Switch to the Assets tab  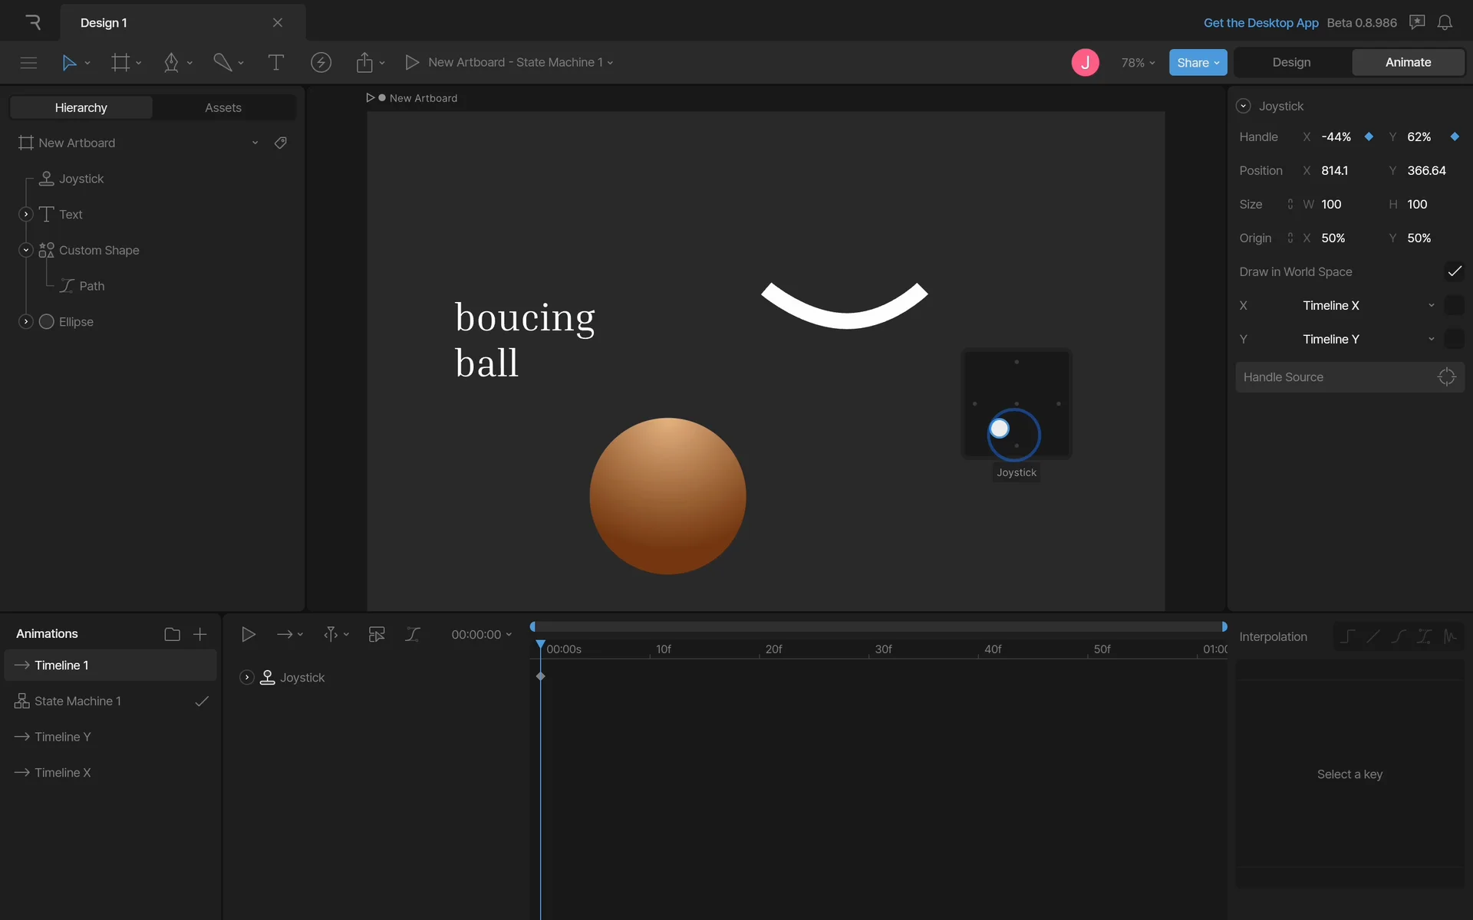pos(223,108)
